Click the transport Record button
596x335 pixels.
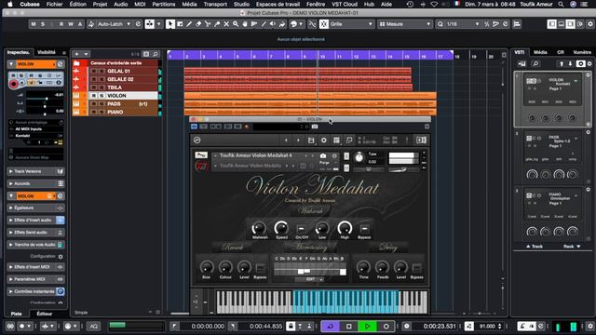point(386,326)
